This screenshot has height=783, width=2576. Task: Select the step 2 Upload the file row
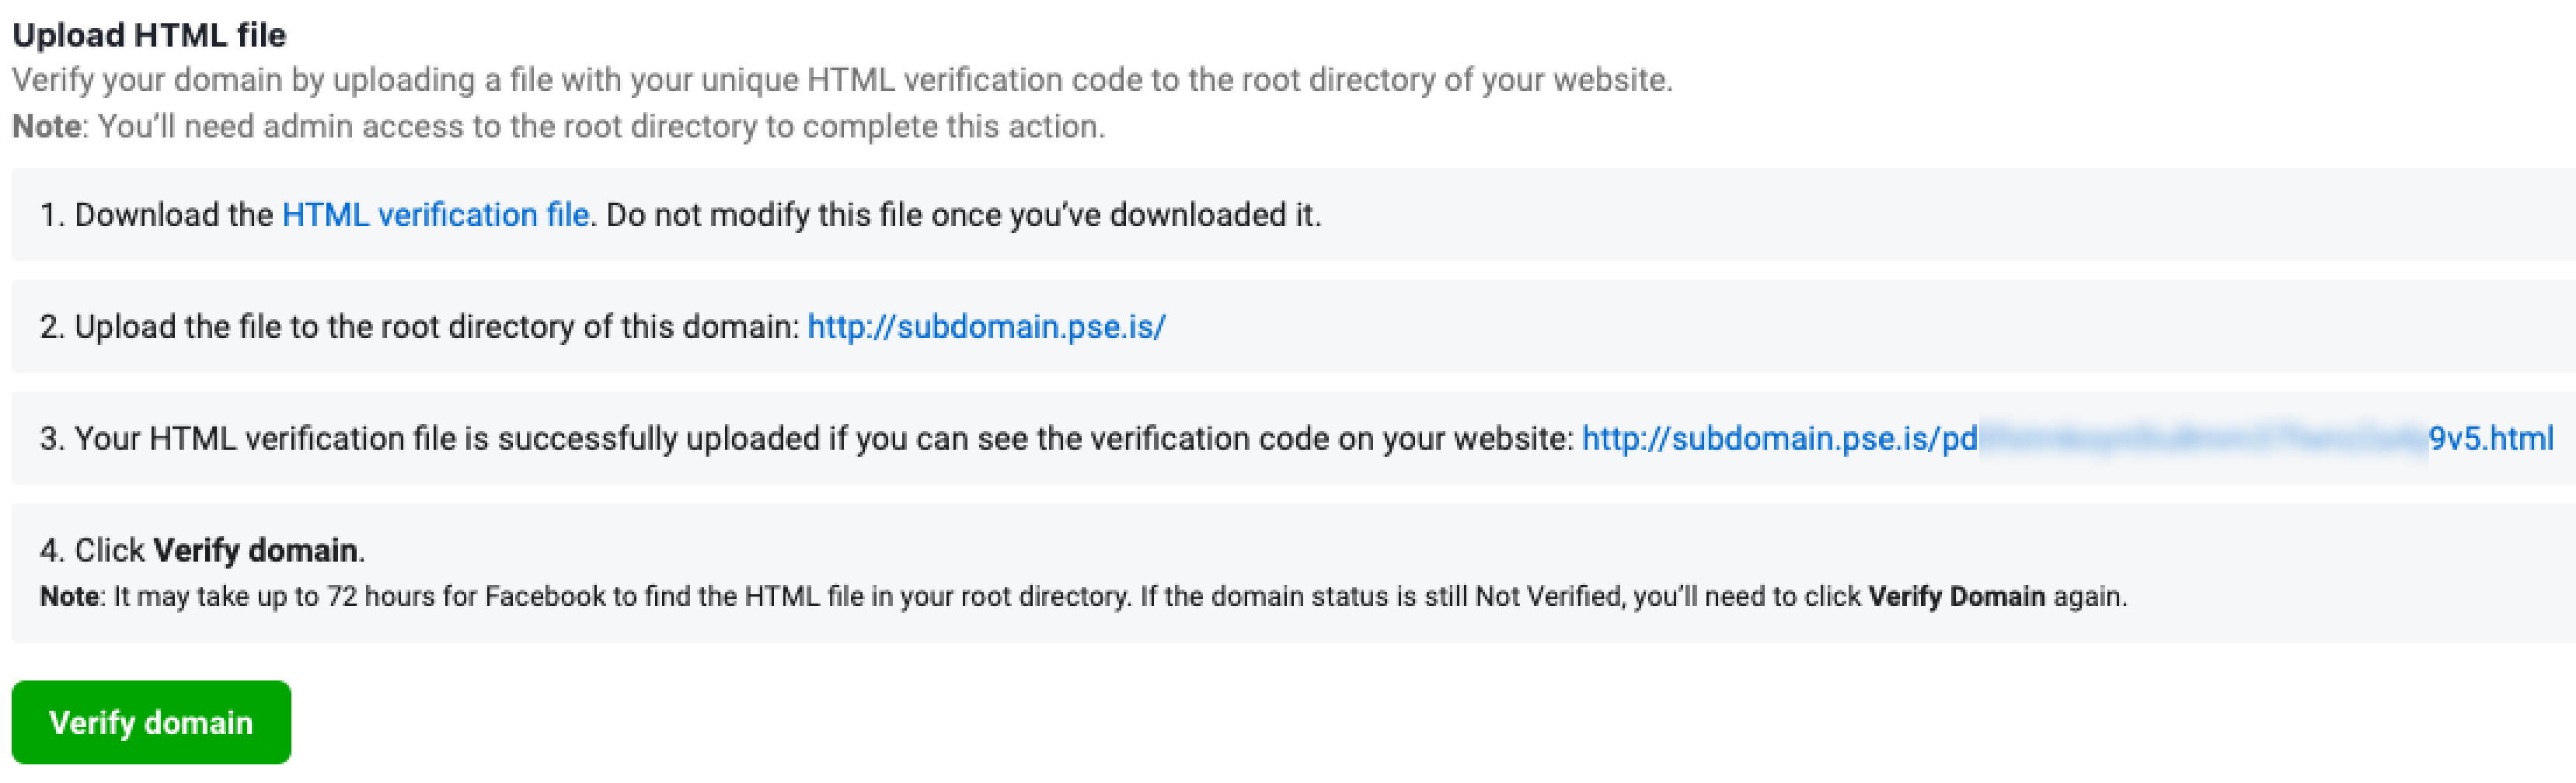pos(1293,327)
